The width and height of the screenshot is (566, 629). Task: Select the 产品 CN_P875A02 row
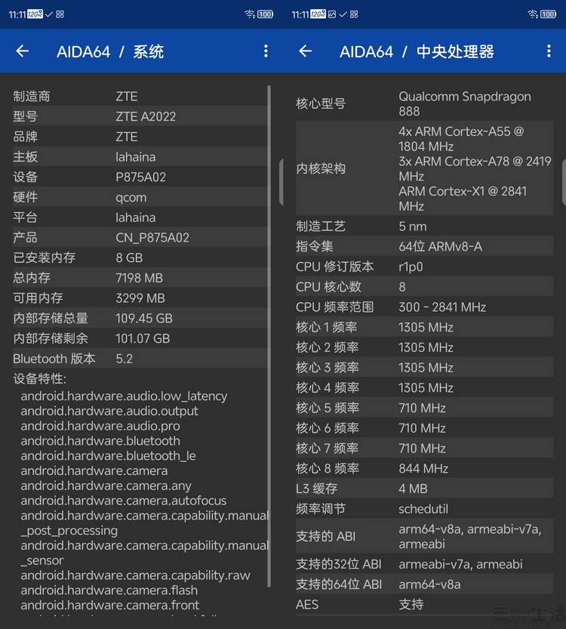(x=140, y=237)
